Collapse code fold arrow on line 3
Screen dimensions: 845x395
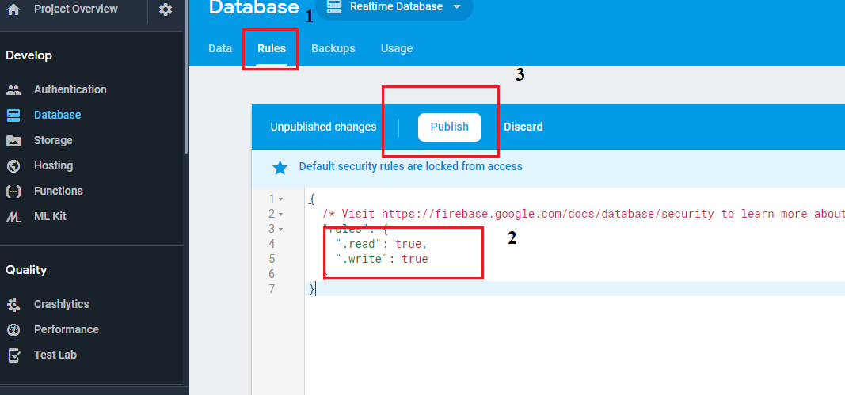pos(281,230)
